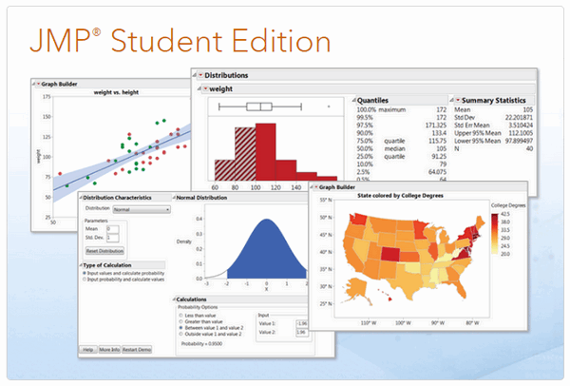Open Summary Statistics red triangle menu
The height and width of the screenshot is (386, 570).
458,100
